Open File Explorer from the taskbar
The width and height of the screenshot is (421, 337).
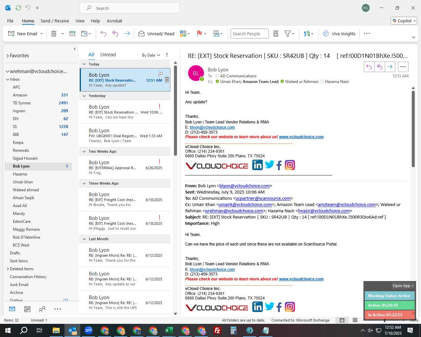56,330
